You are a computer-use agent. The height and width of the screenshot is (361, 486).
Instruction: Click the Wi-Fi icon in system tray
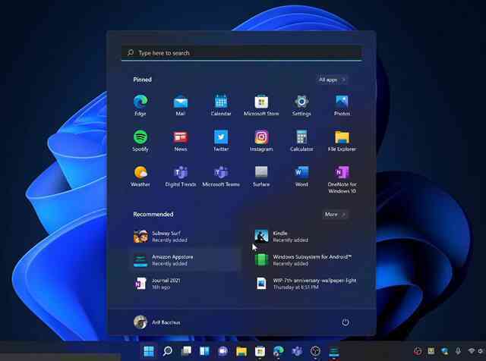(472, 351)
